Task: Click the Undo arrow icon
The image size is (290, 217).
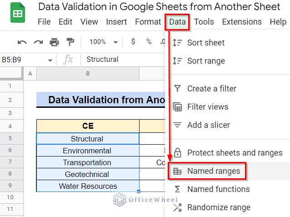Action: click(22, 42)
